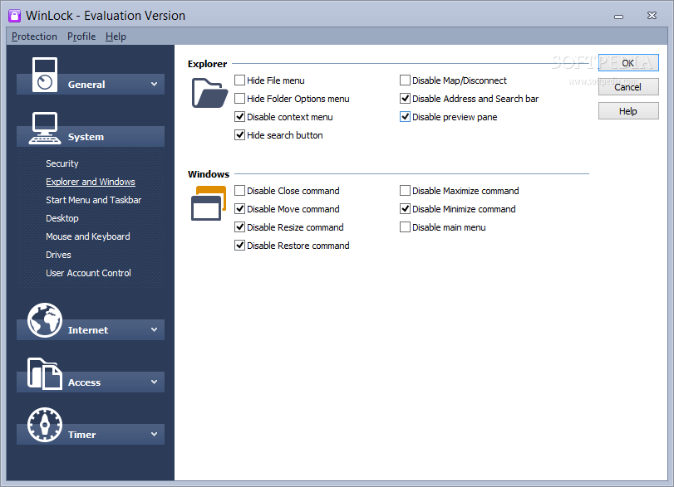Click the General section device icon

tap(45, 75)
